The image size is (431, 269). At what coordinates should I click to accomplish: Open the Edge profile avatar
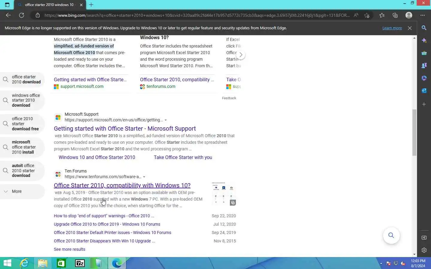409,15
